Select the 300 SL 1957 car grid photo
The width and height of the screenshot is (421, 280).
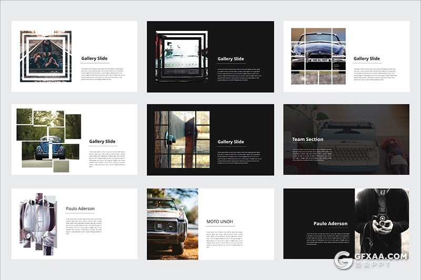(x=318, y=56)
